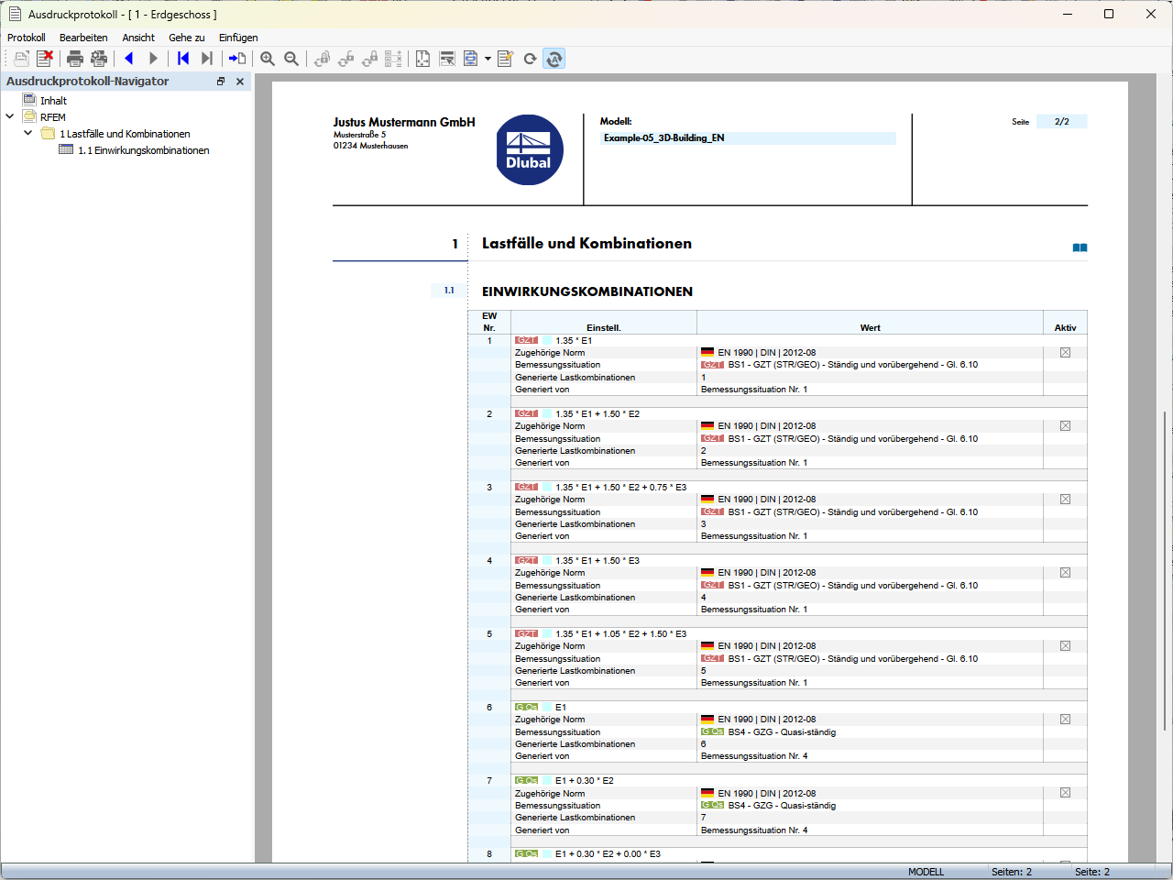This screenshot has width=1173, height=880.
Task: Click Seiten: 2 in the status bar
Action: [1012, 872]
